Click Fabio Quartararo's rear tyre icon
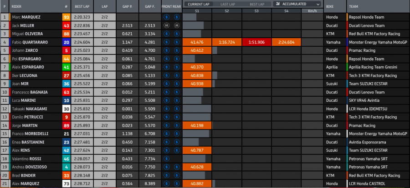The height and width of the screenshot is (188, 410). click(x=176, y=42)
